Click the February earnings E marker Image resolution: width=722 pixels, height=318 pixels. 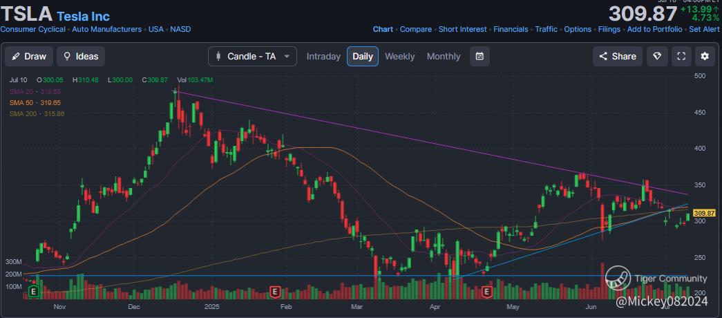275,291
